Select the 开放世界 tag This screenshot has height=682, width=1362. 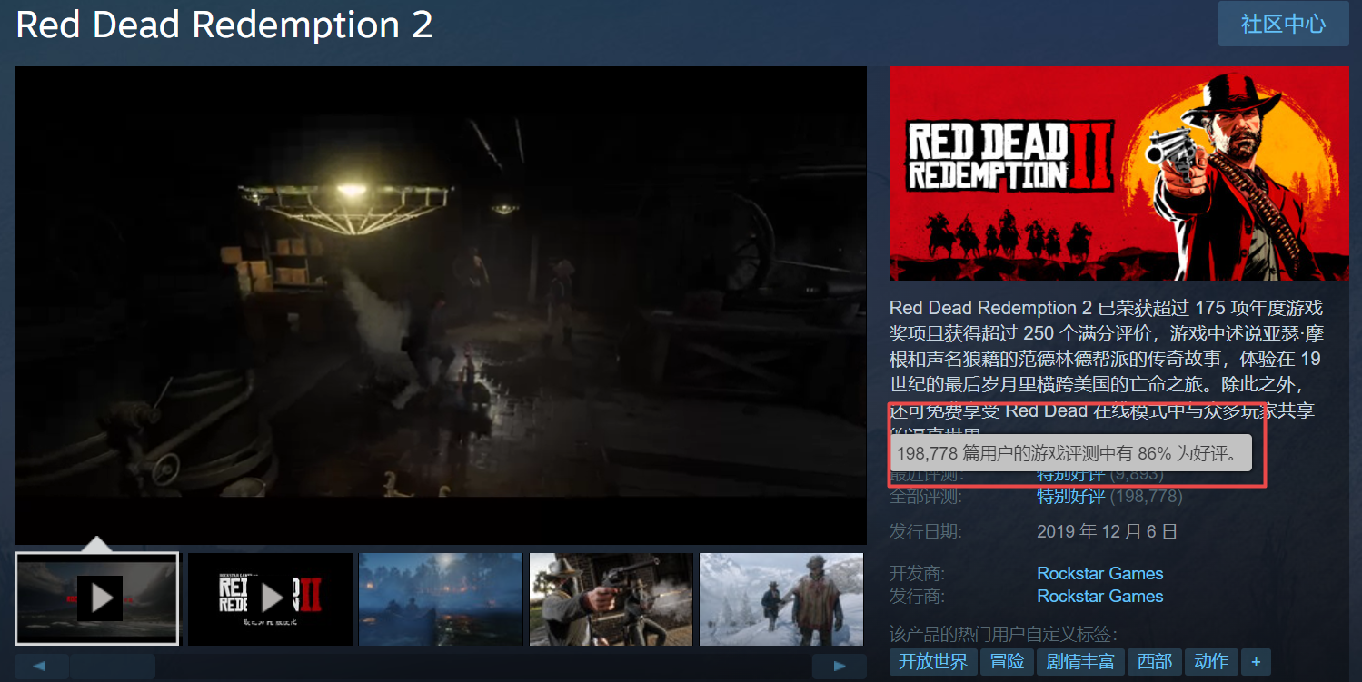[933, 661]
